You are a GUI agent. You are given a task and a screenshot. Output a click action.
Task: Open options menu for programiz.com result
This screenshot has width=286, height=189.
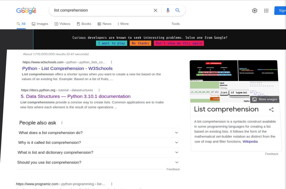(112, 184)
